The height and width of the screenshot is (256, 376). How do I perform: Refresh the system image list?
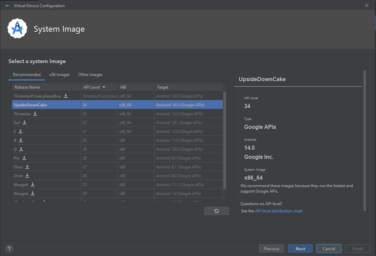[x=217, y=211]
